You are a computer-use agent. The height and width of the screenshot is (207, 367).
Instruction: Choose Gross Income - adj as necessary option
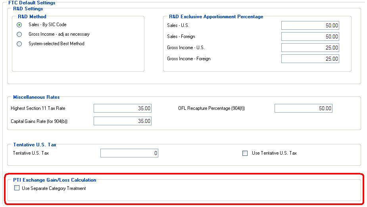click(19, 34)
